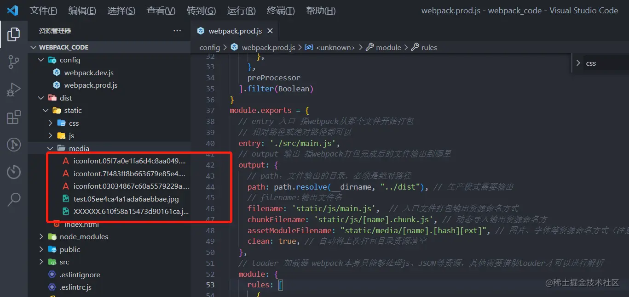Viewport: 629px width, 297px height.
Task: Open the Search view magnifier icon
Action: click(14, 199)
